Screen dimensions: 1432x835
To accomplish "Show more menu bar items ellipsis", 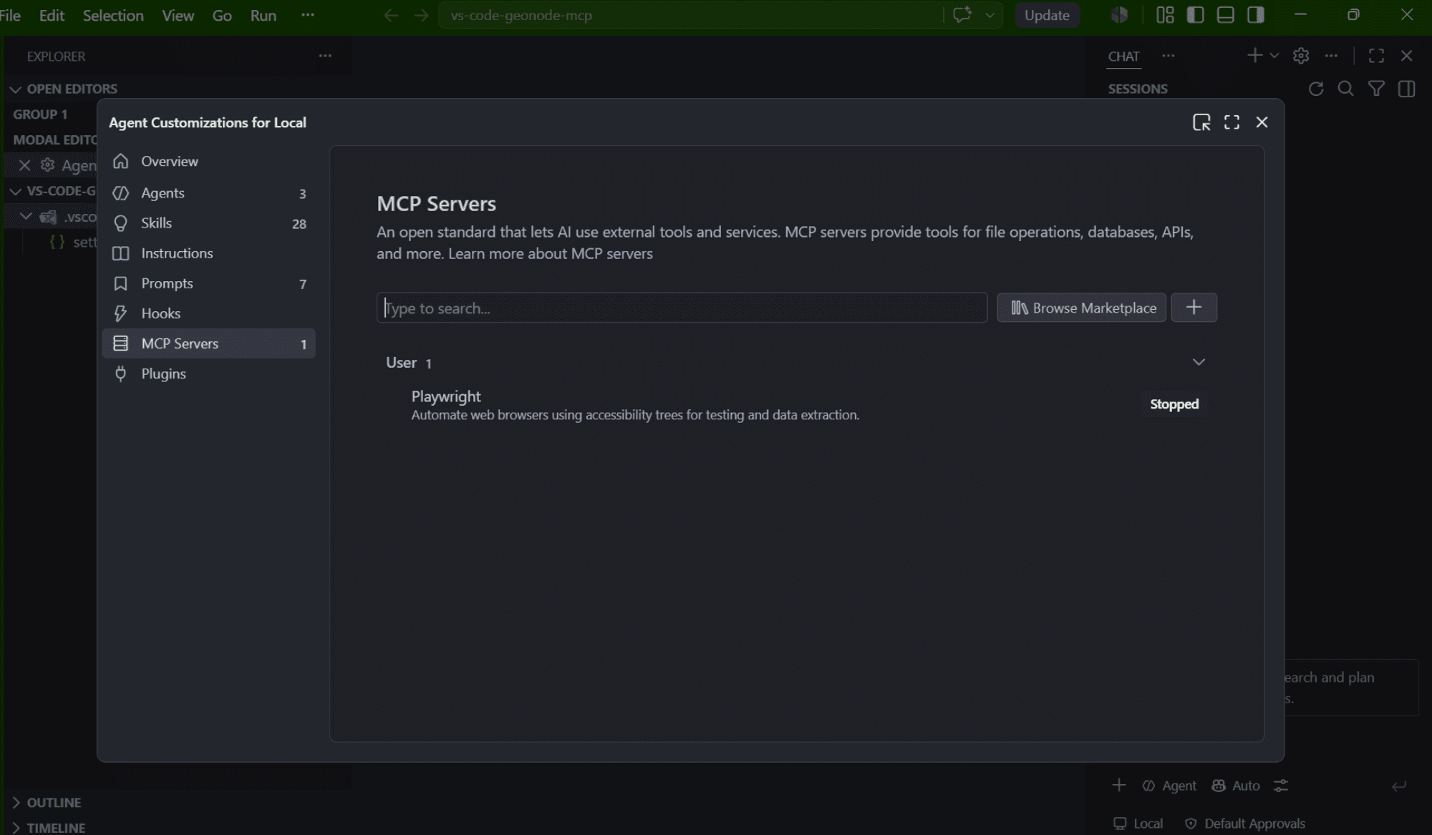I will [x=308, y=15].
